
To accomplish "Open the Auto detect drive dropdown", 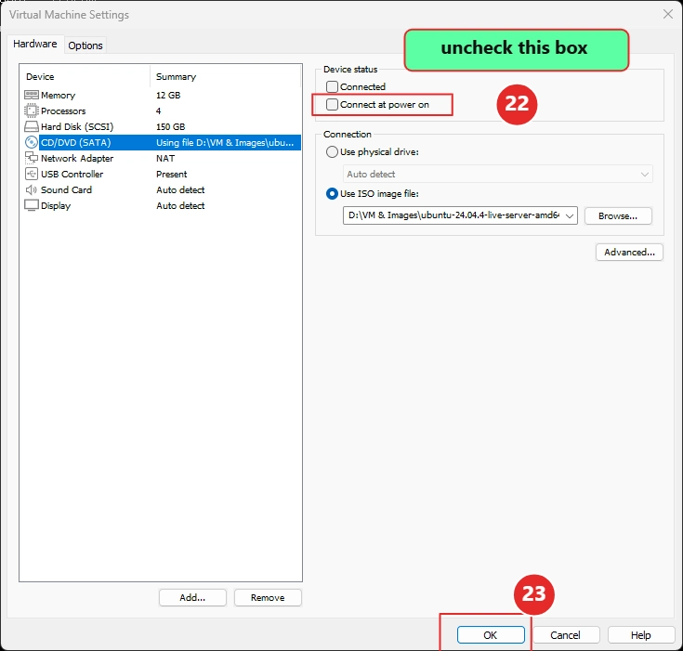I will (497, 175).
